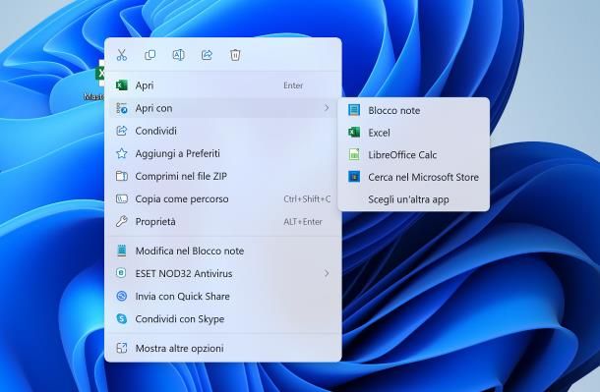600x392 pixels.
Task: Click the Share icon in top row
Action: pyautogui.click(x=207, y=55)
